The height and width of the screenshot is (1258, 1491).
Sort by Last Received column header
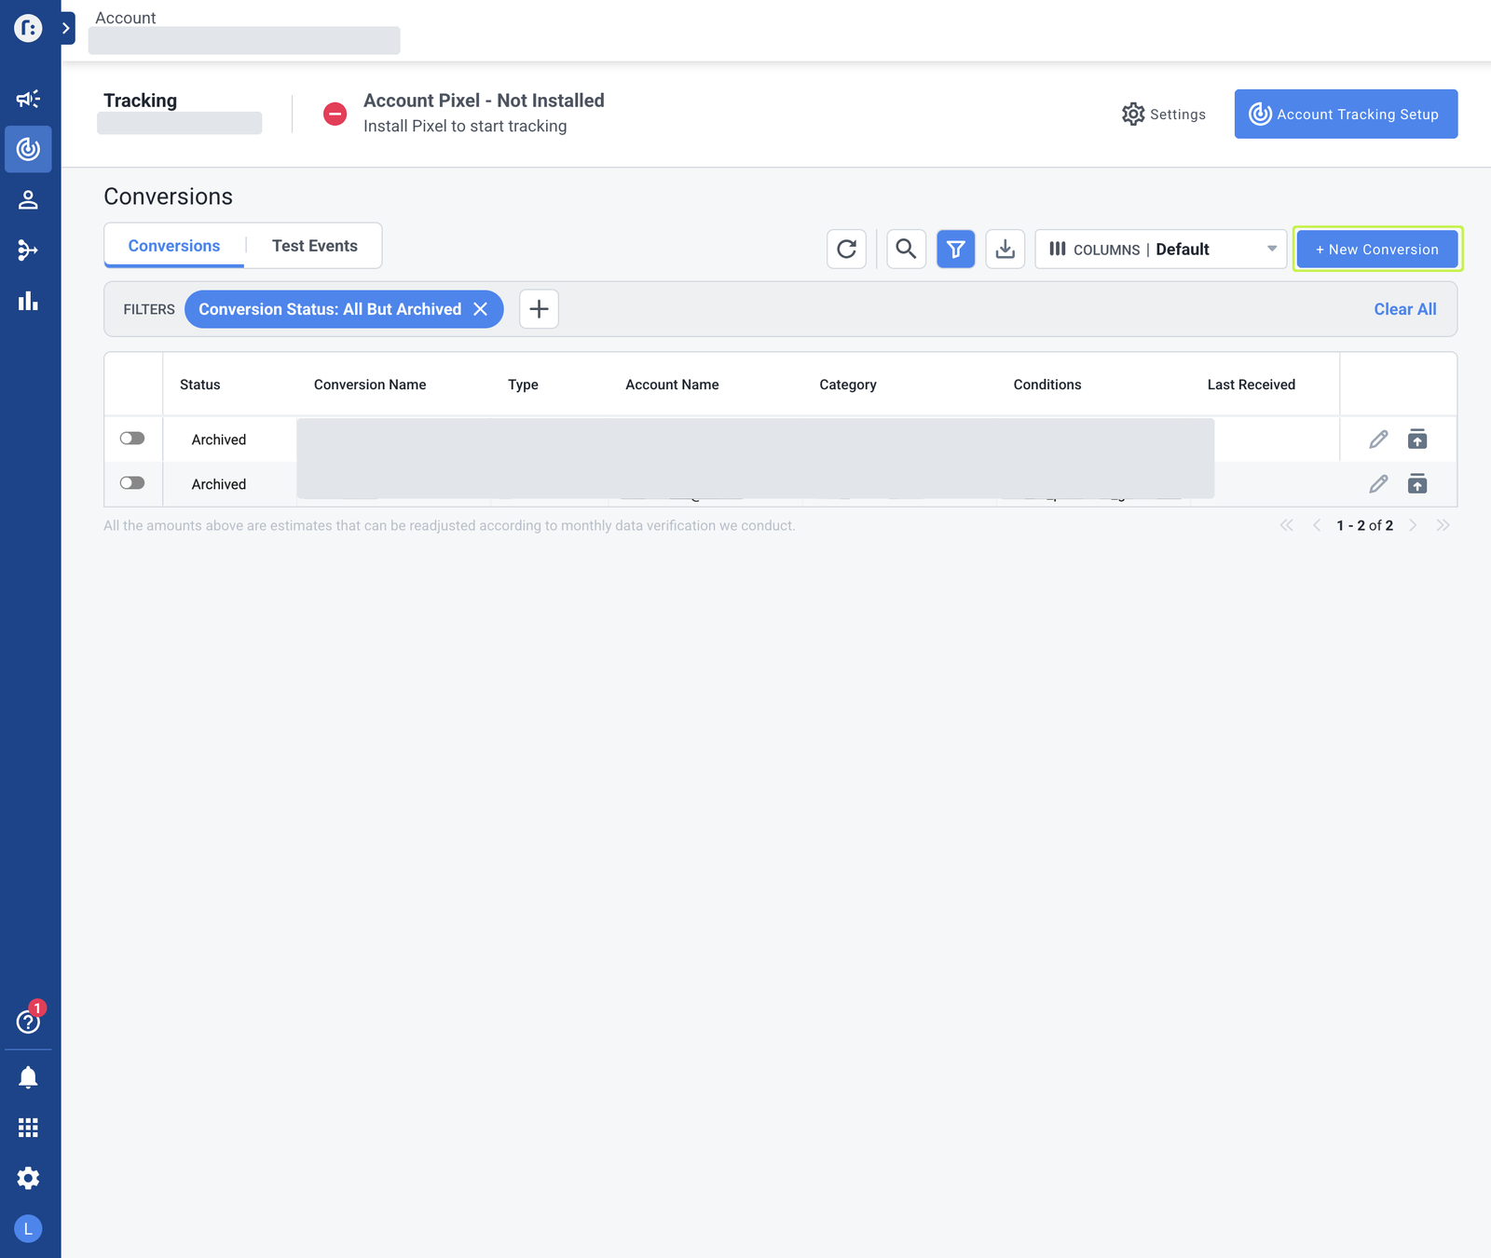coord(1252,385)
